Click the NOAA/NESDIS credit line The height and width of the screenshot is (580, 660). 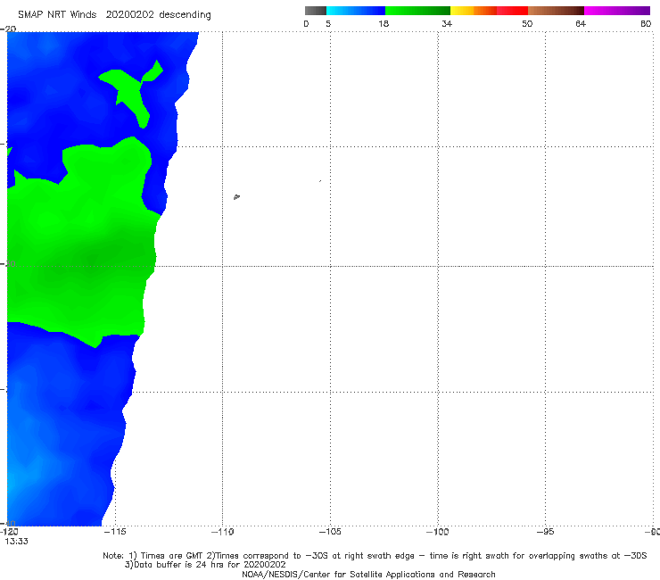pyautogui.click(x=368, y=574)
